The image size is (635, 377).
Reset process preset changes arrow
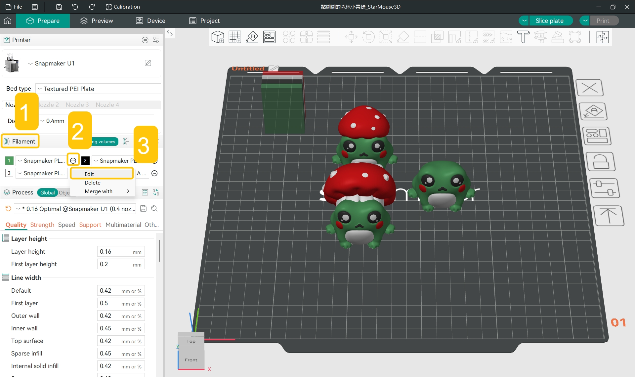pos(8,209)
